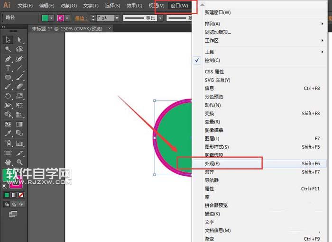Select the Selection tool (black arrow)
The image size is (332, 242).
coord(8,40)
